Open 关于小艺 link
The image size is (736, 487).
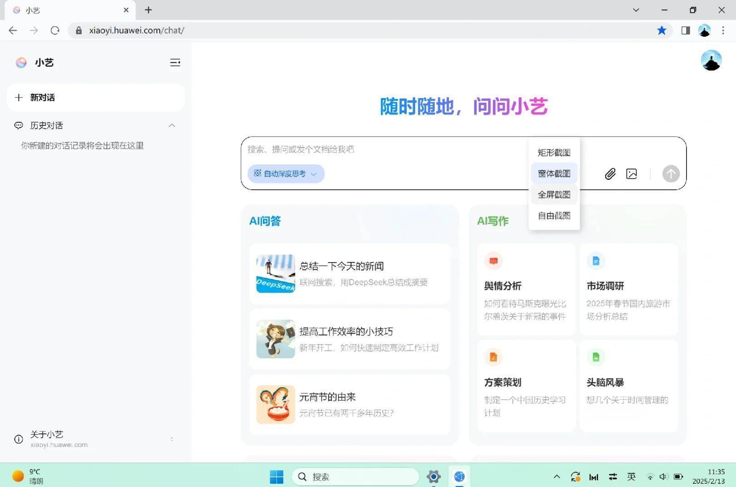(x=47, y=434)
